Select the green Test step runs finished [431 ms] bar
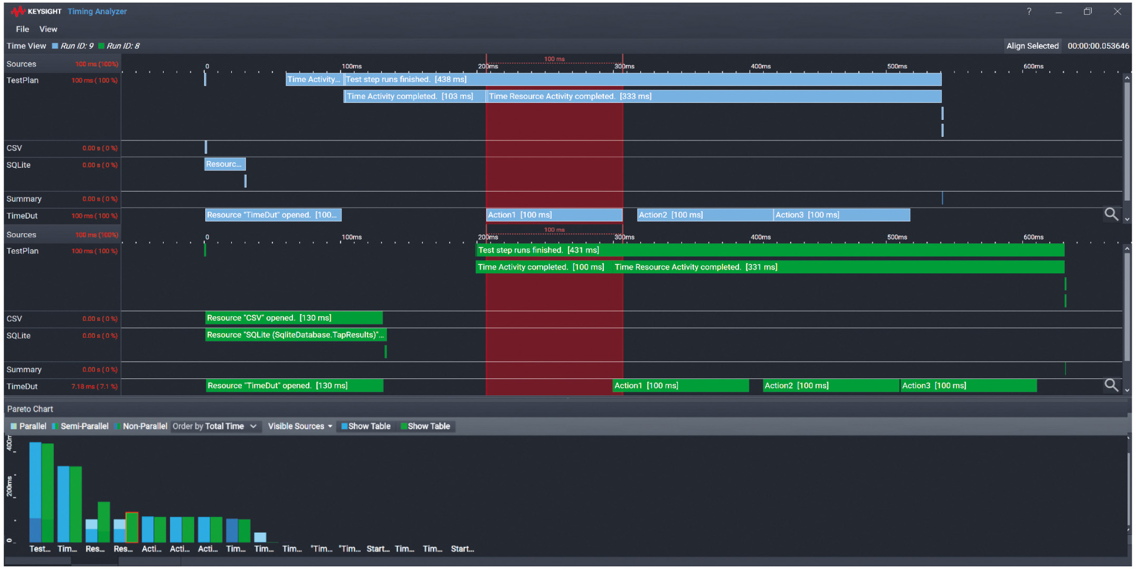Screen dimensions: 1136x569 770,250
